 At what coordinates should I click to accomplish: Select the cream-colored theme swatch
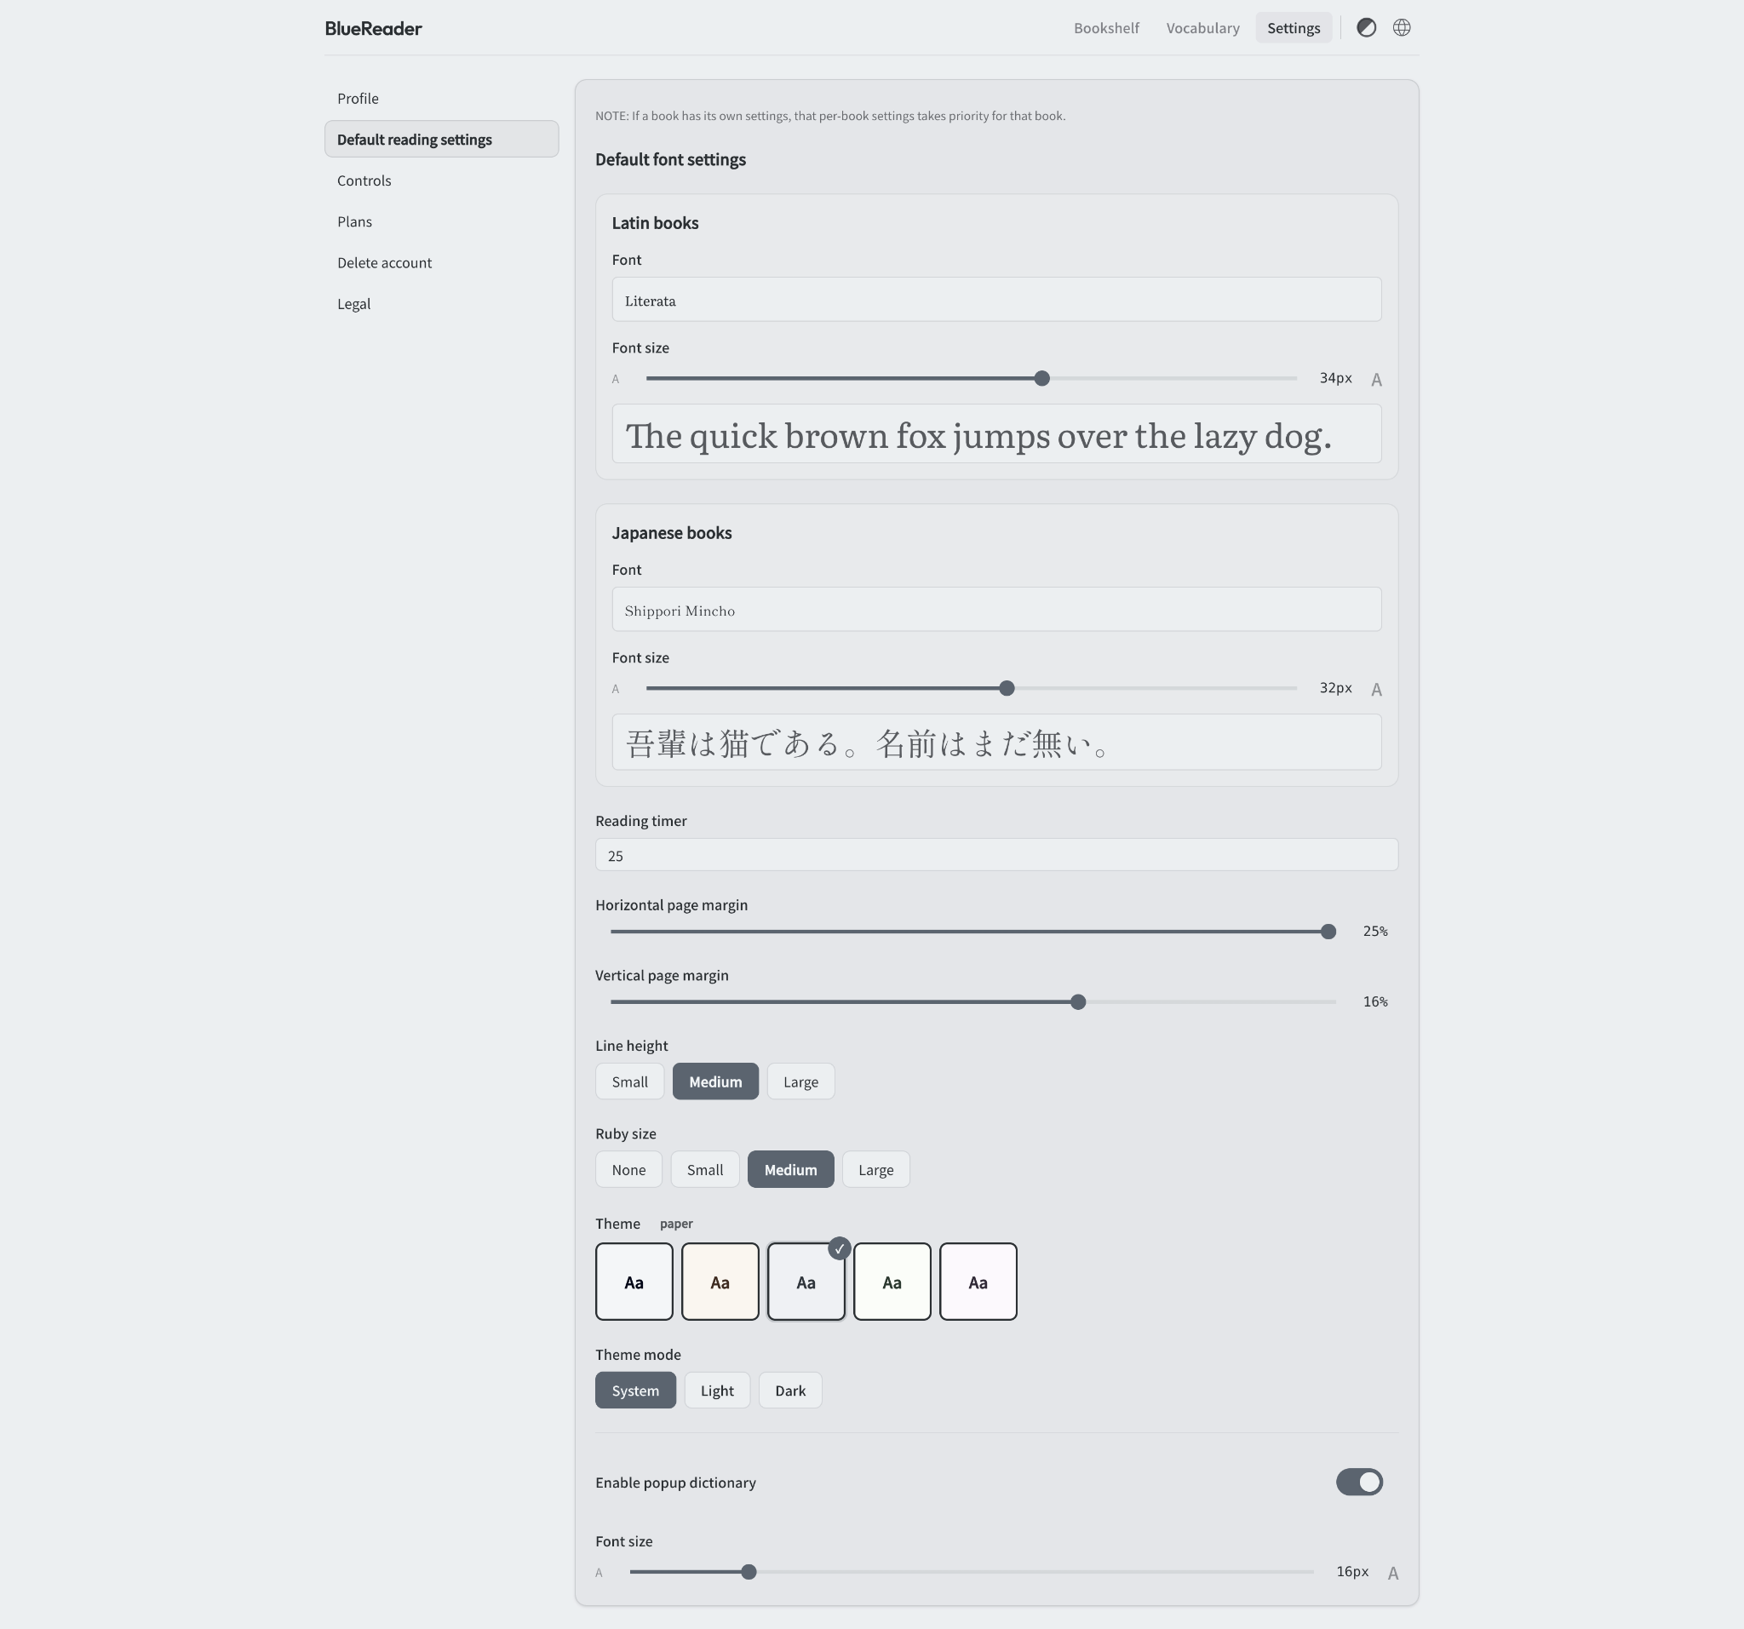click(720, 1282)
